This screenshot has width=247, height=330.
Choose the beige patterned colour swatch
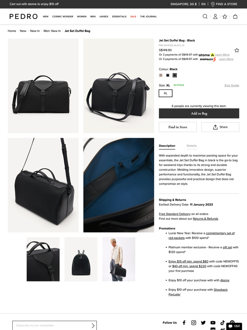161,75
